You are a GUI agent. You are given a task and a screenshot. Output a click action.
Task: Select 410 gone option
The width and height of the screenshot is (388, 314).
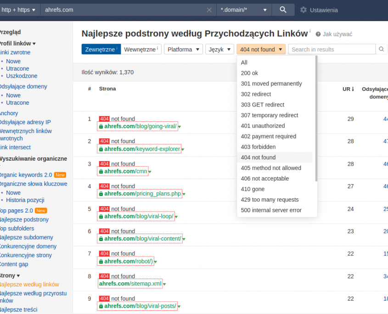tap(275, 189)
